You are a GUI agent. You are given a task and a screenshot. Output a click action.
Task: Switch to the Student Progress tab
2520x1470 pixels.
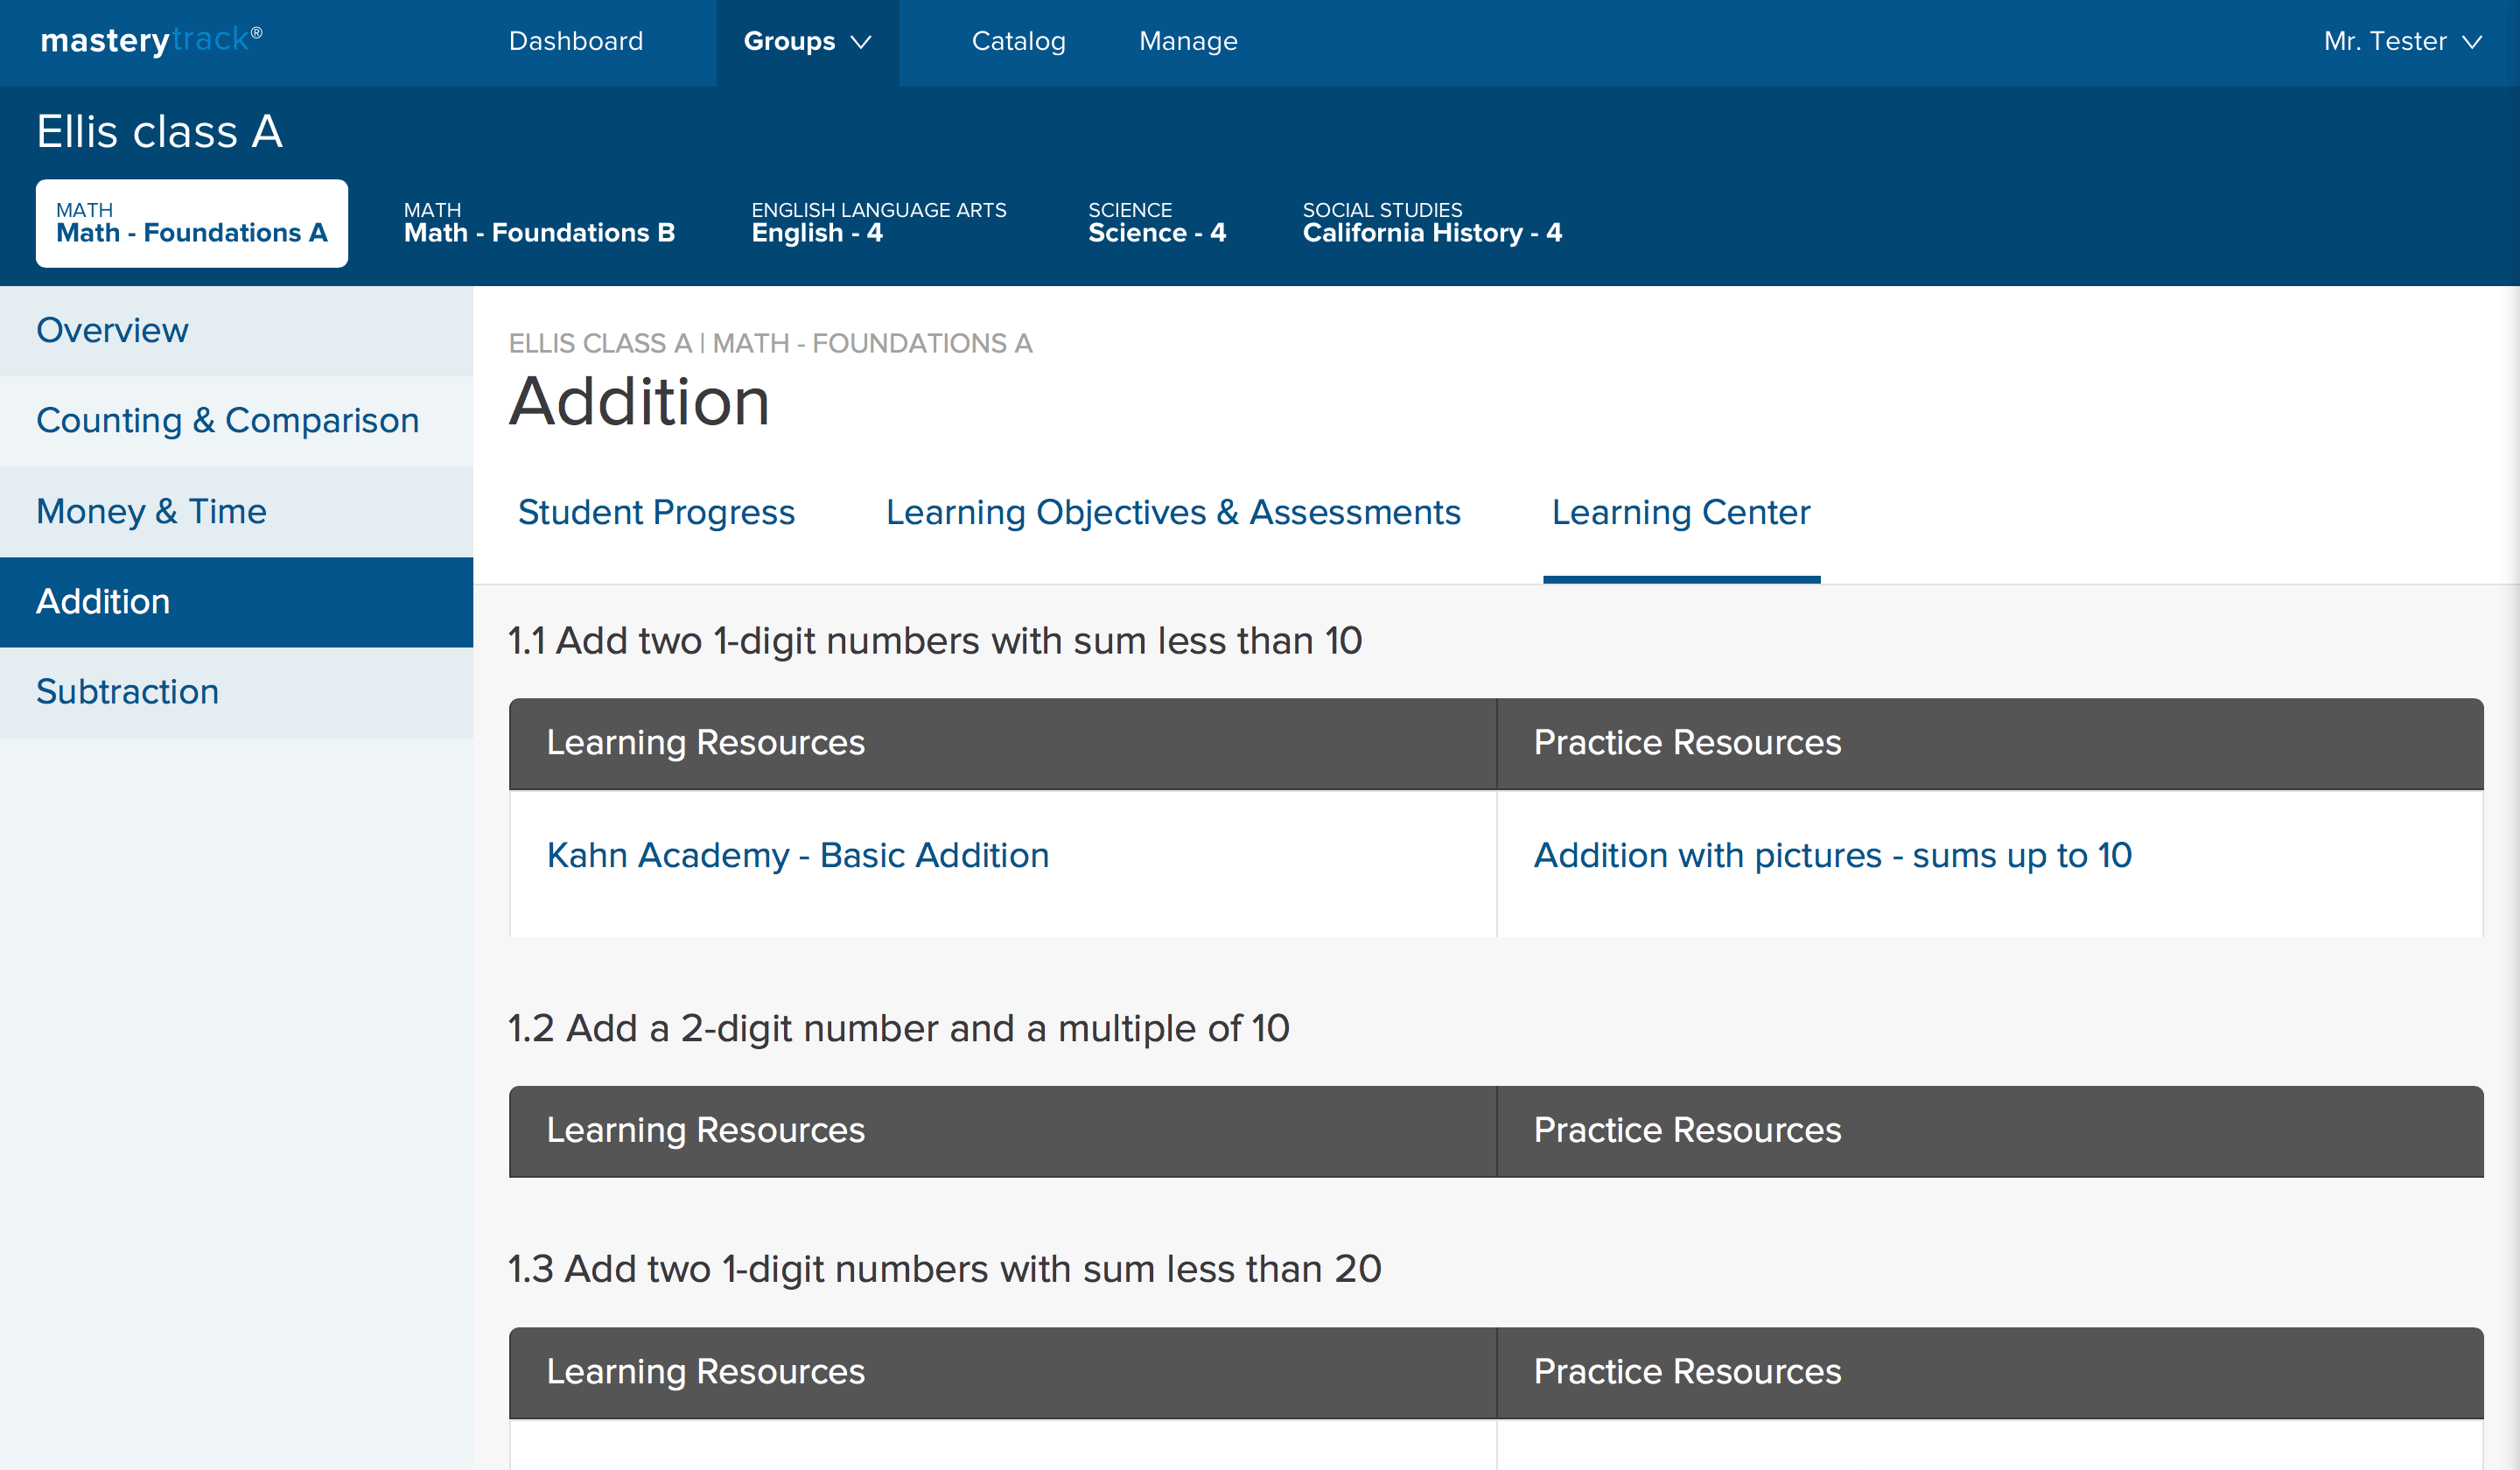656,512
